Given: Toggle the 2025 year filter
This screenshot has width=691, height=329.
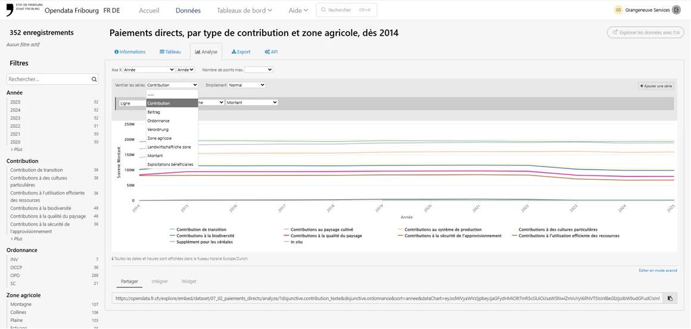Looking at the screenshot, I should click(x=15, y=102).
